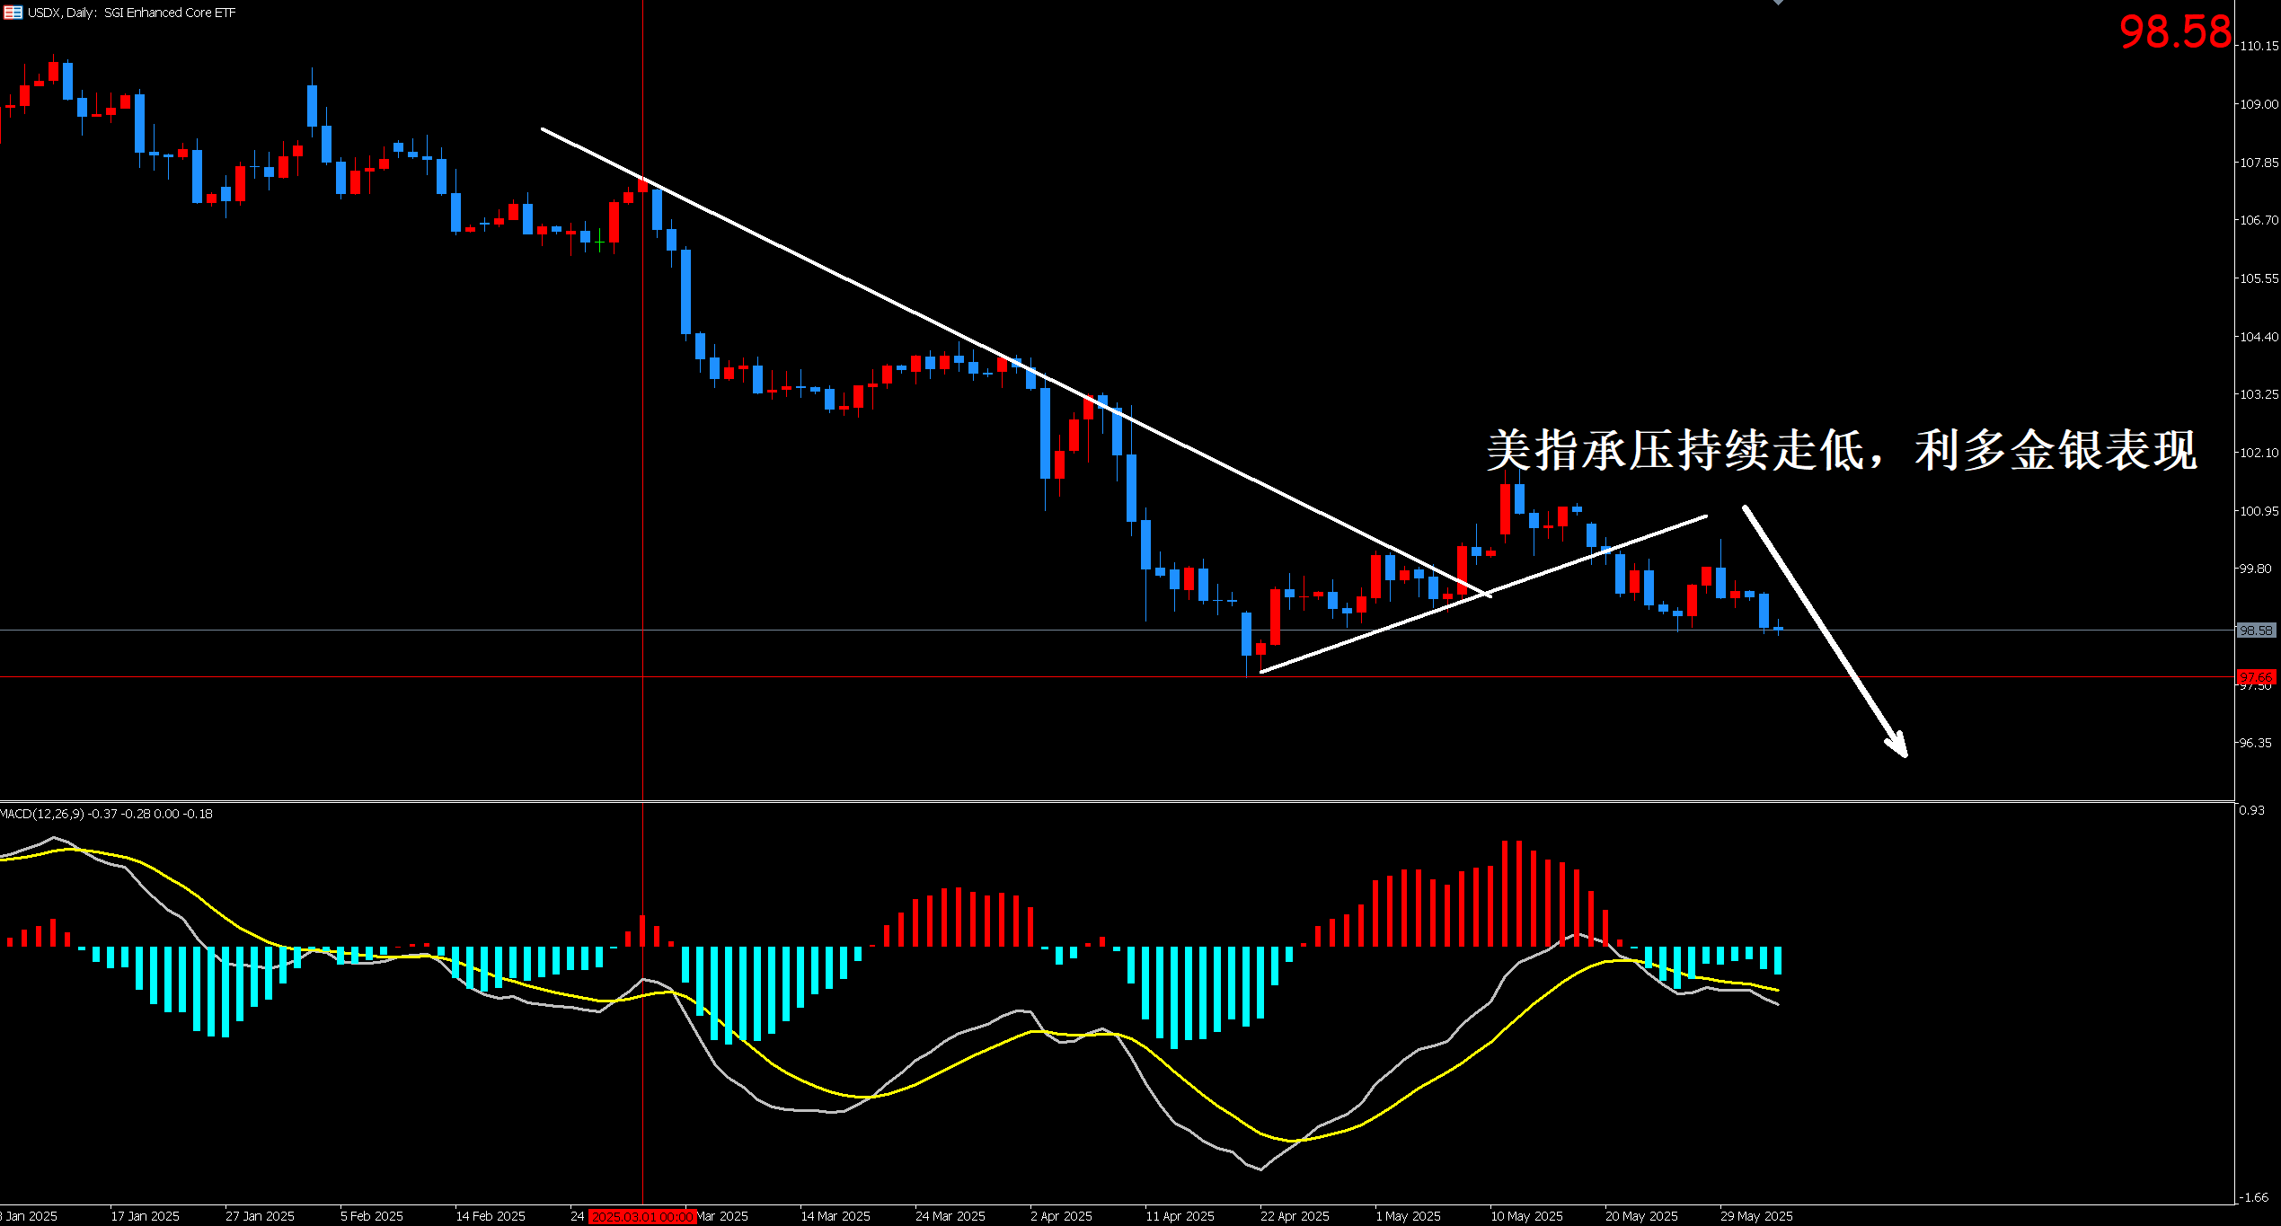Click the grey 98.58 price tag on axis
The width and height of the screenshot is (2281, 1226).
pyautogui.click(x=2255, y=631)
